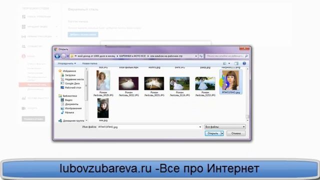
Task: Select Документы under Библиотеки
Action: tap(71, 104)
